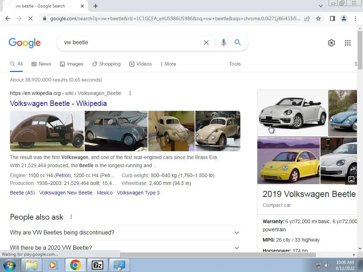Click the Google logo
This screenshot has height=272, width=363.
click(x=25, y=43)
